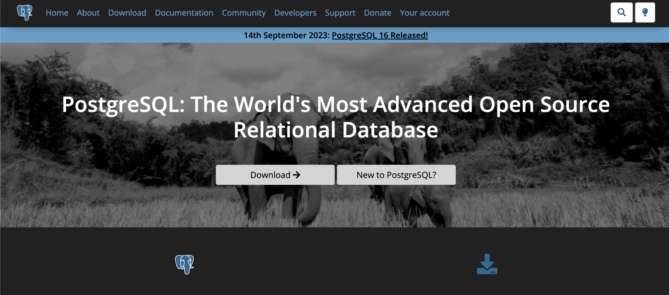
Task: Click the PostgreSQL elephant logo in the navbar
Action: 25,13
